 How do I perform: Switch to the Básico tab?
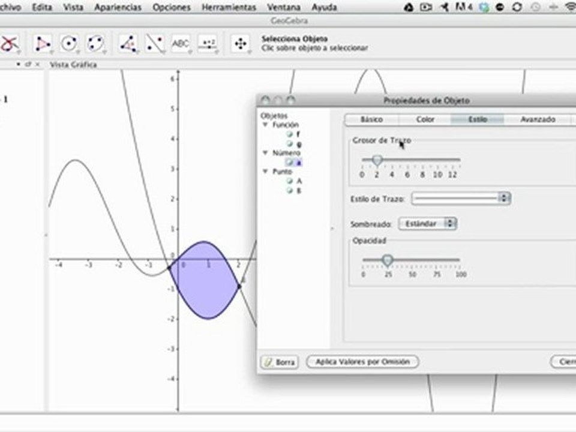coord(372,119)
